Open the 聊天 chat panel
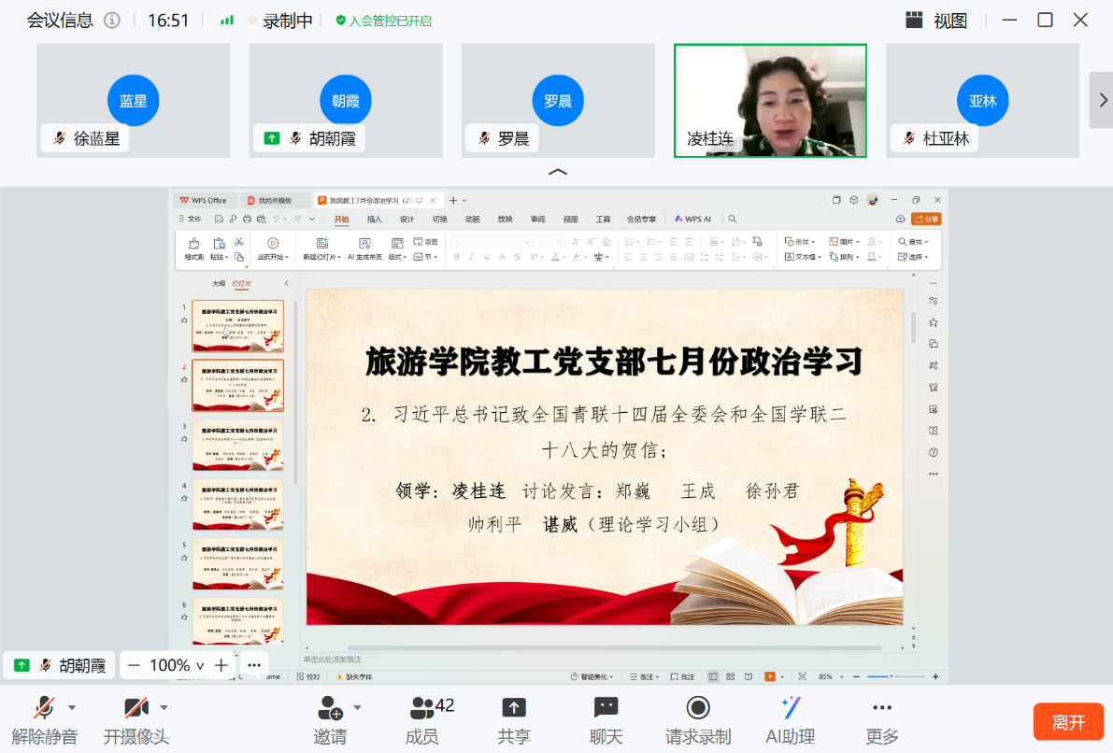Viewport: 1113px width, 753px height. pyautogui.click(x=606, y=708)
